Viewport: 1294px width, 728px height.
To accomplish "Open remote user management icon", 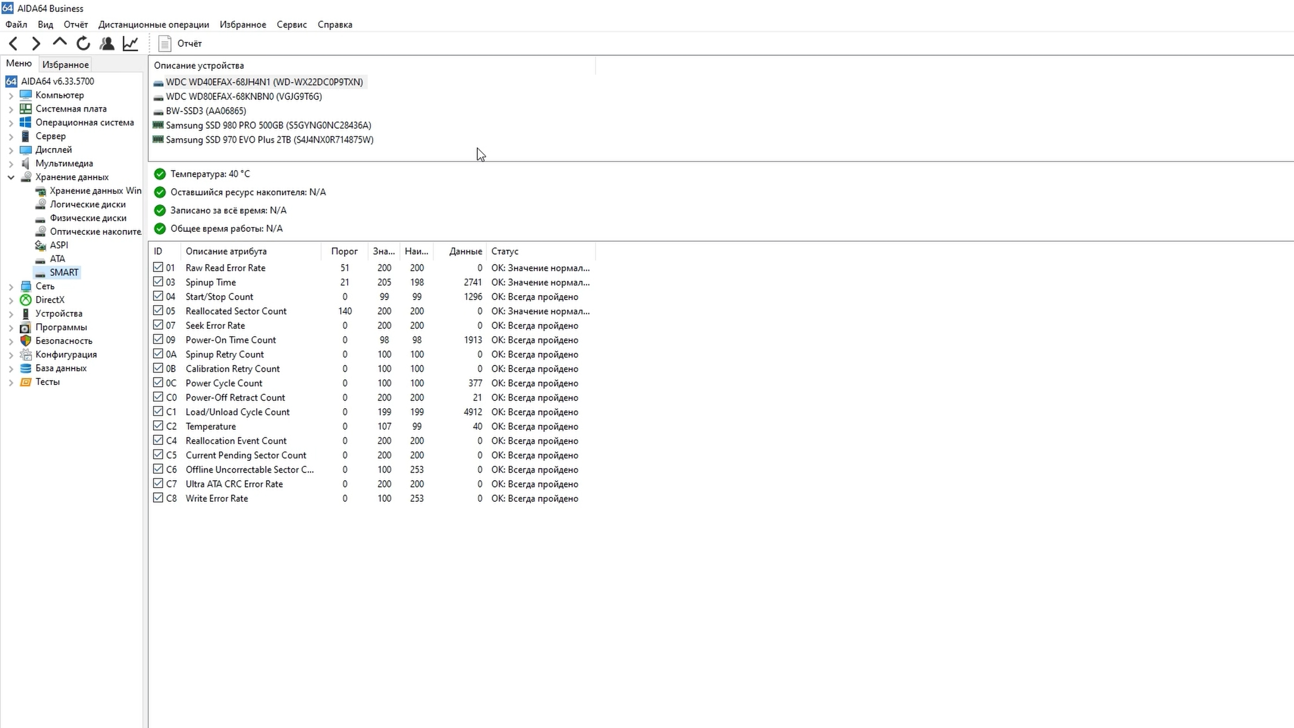I will coord(106,44).
